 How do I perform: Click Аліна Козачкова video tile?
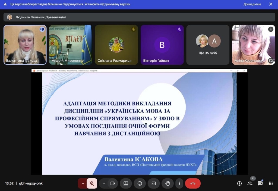point(253,45)
